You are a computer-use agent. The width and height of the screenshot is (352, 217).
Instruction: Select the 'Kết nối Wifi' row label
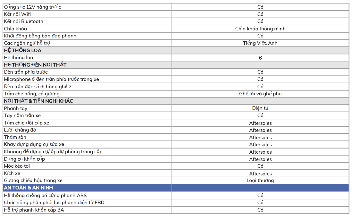click(17, 14)
